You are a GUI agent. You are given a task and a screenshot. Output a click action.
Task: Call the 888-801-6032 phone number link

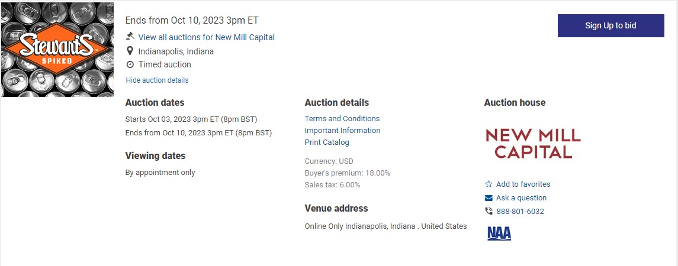tap(520, 211)
